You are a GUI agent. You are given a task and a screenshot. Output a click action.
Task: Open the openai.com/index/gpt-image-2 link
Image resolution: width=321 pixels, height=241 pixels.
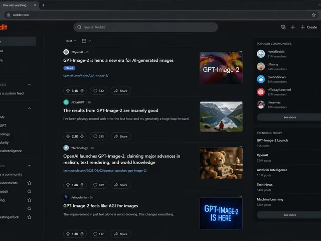[x=86, y=75]
